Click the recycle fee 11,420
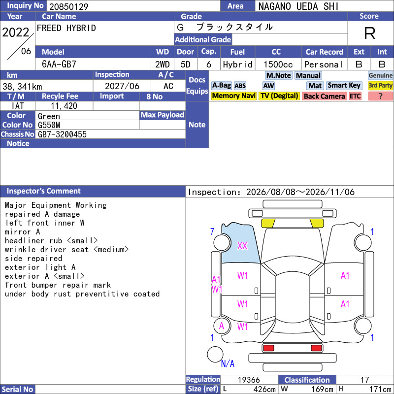 [x=64, y=106]
